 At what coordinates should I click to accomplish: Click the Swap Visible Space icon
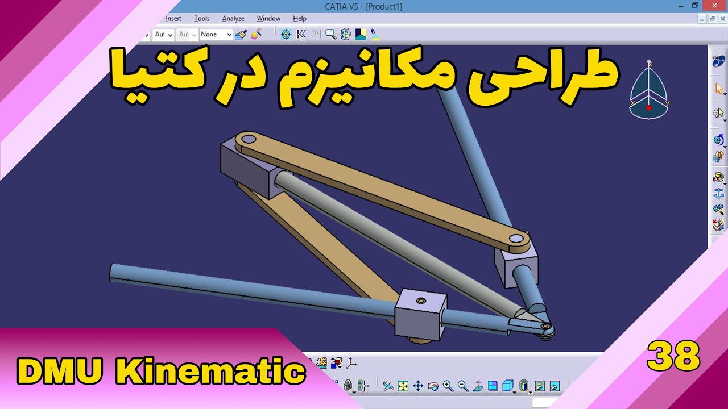click(554, 386)
